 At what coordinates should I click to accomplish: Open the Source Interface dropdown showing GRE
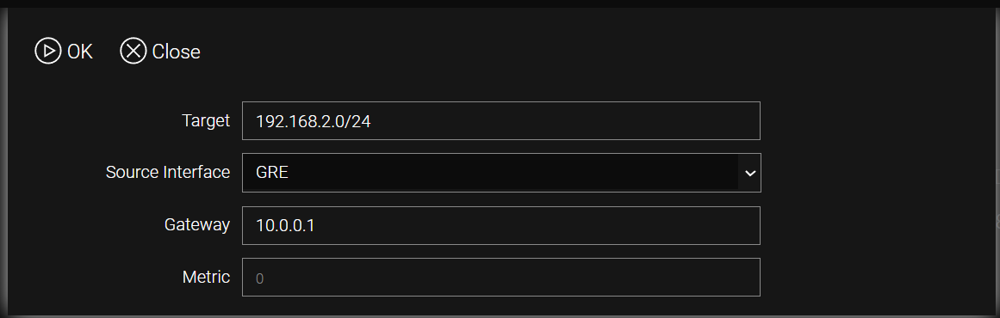coord(501,173)
